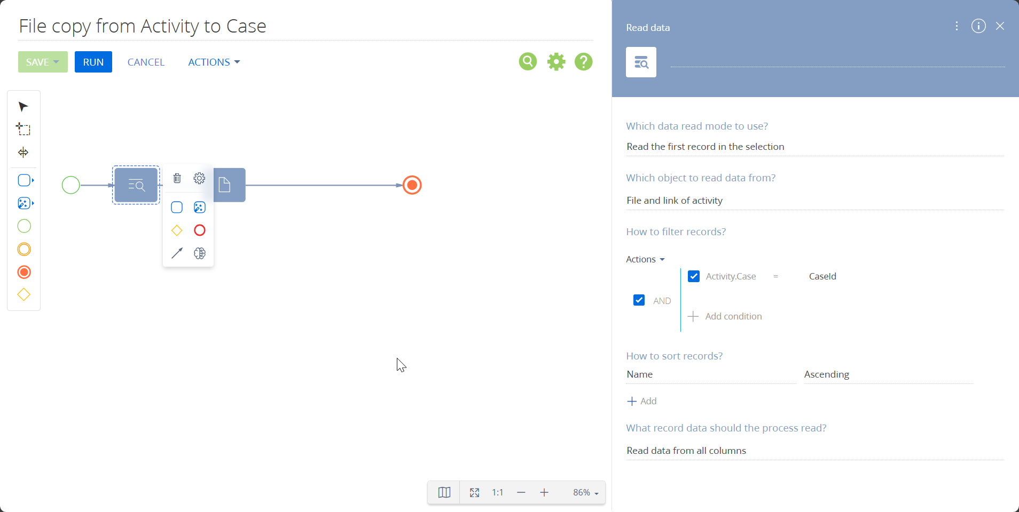
Task: Click fit-to-screen icon in zoom bar
Action: click(x=474, y=492)
